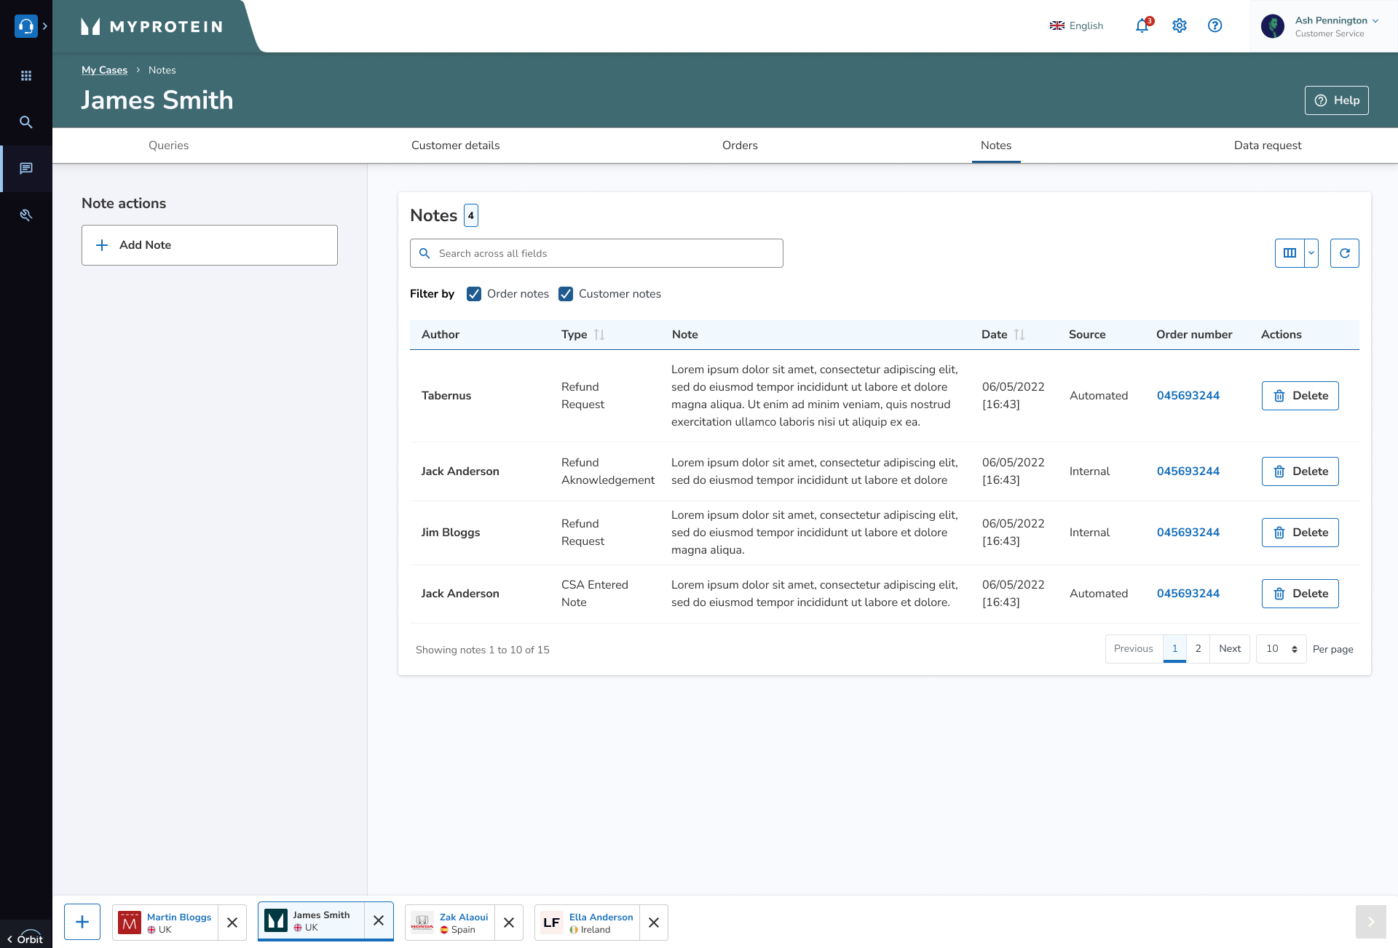Uncheck the Customer notes filter
This screenshot has width=1398, height=948.
tap(566, 294)
